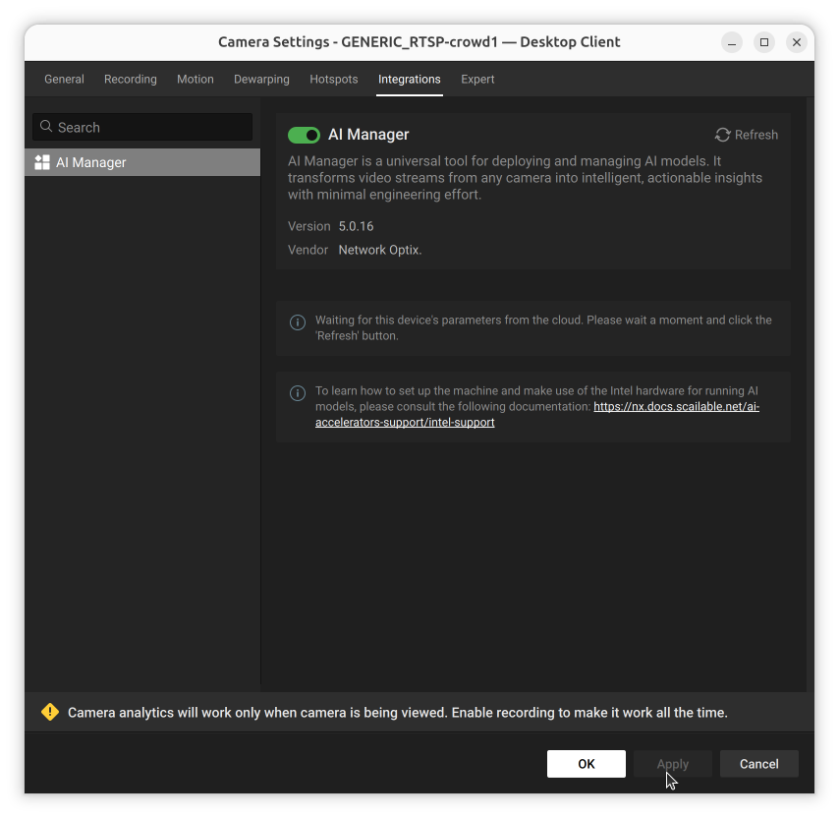Go to the Motion tab
This screenshot has width=839, height=818.
tap(196, 80)
